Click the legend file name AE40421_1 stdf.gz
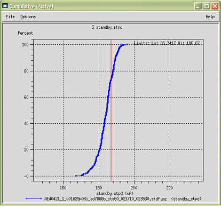Image resolution: width=221 pixels, height=207 pixels. coord(105,199)
